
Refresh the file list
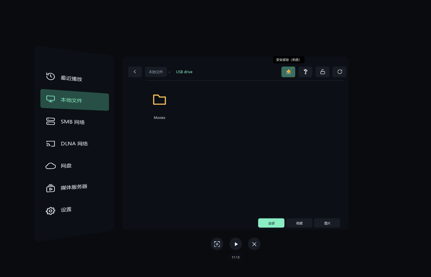pos(340,72)
